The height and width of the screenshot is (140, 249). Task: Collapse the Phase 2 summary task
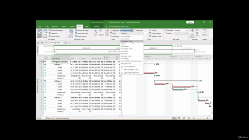[54, 81]
